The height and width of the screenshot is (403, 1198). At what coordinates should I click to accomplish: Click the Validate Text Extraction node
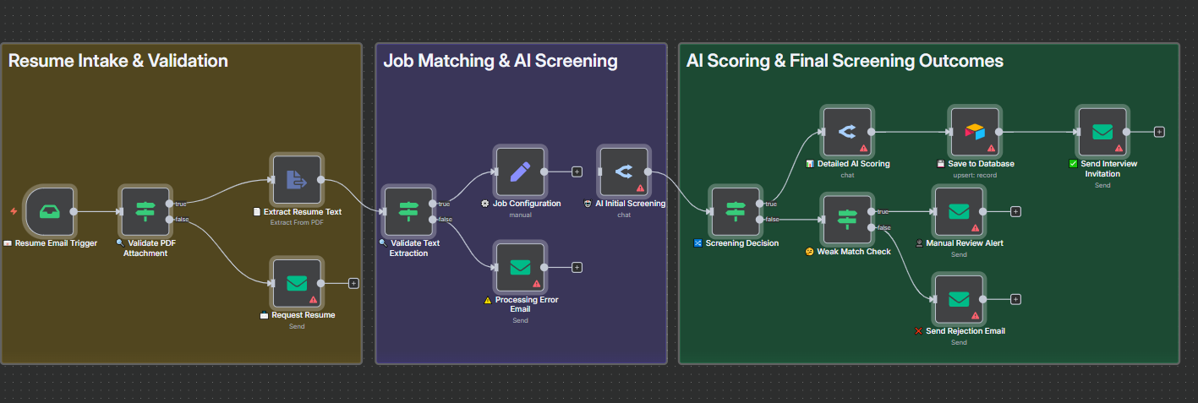click(409, 211)
